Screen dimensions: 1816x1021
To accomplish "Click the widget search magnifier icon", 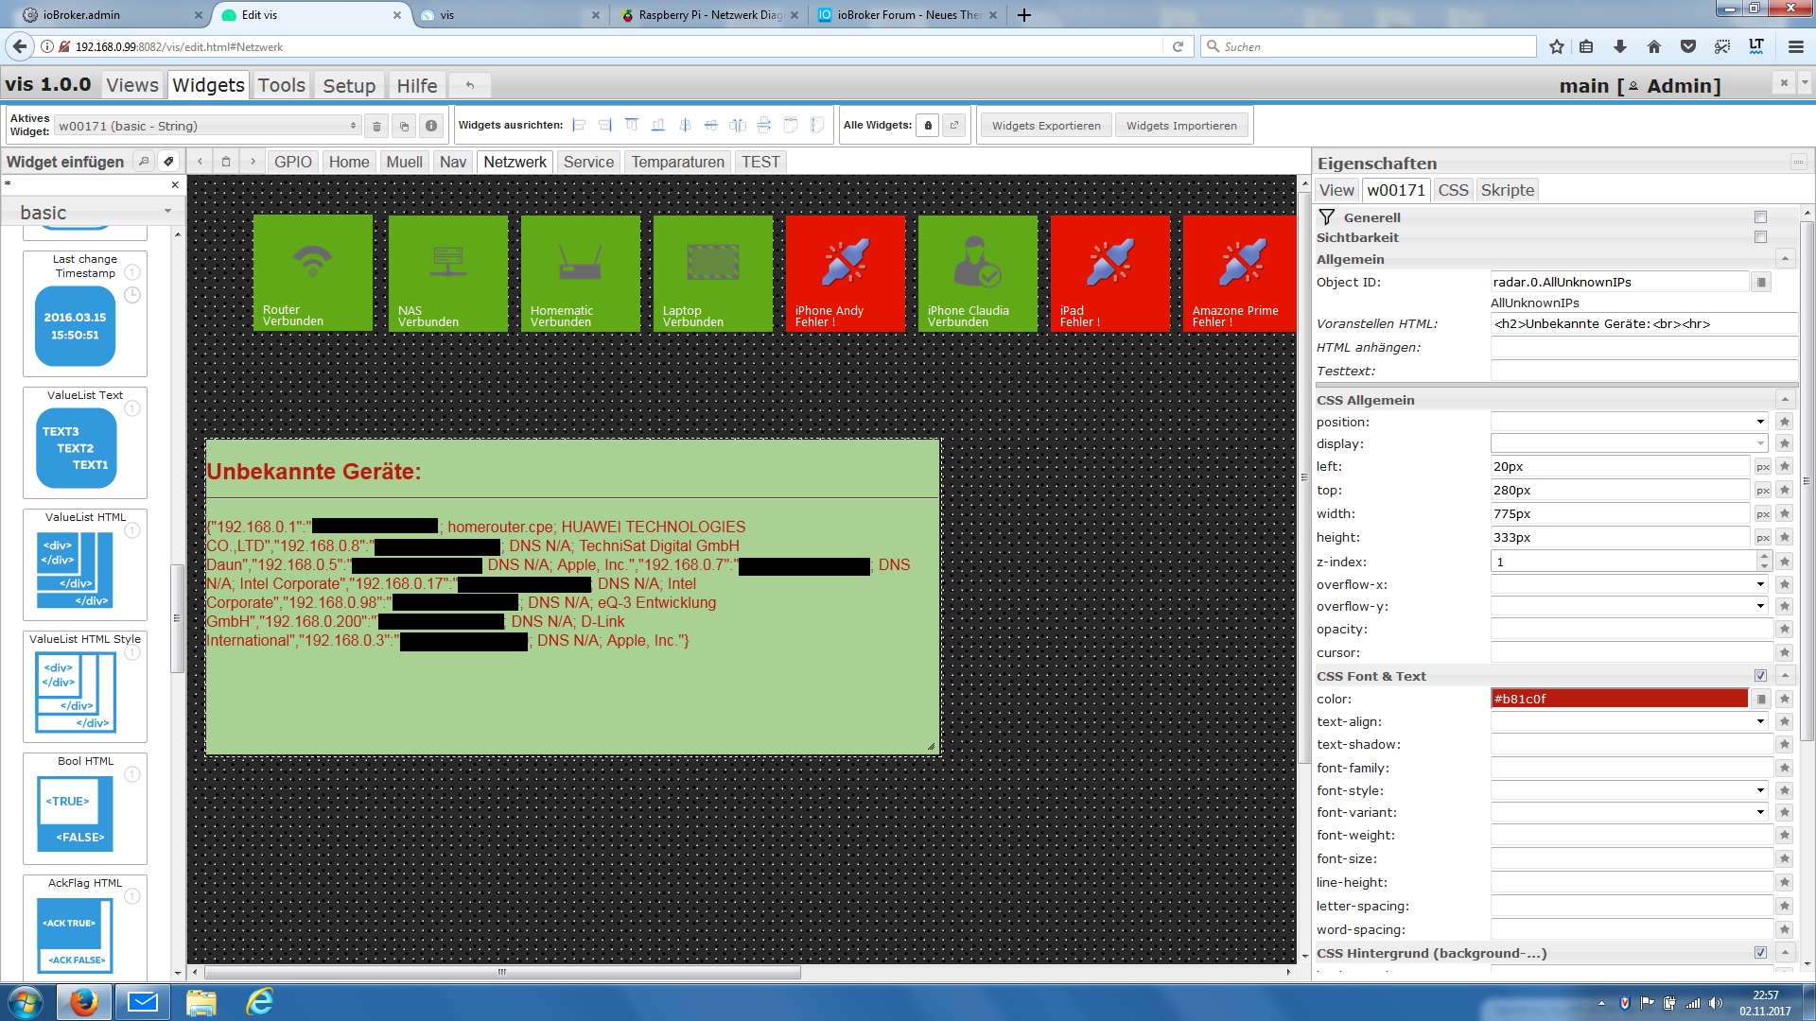I will (x=143, y=162).
